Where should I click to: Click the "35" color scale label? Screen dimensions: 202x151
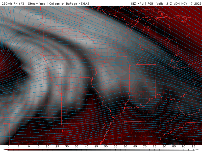point(77,146)
